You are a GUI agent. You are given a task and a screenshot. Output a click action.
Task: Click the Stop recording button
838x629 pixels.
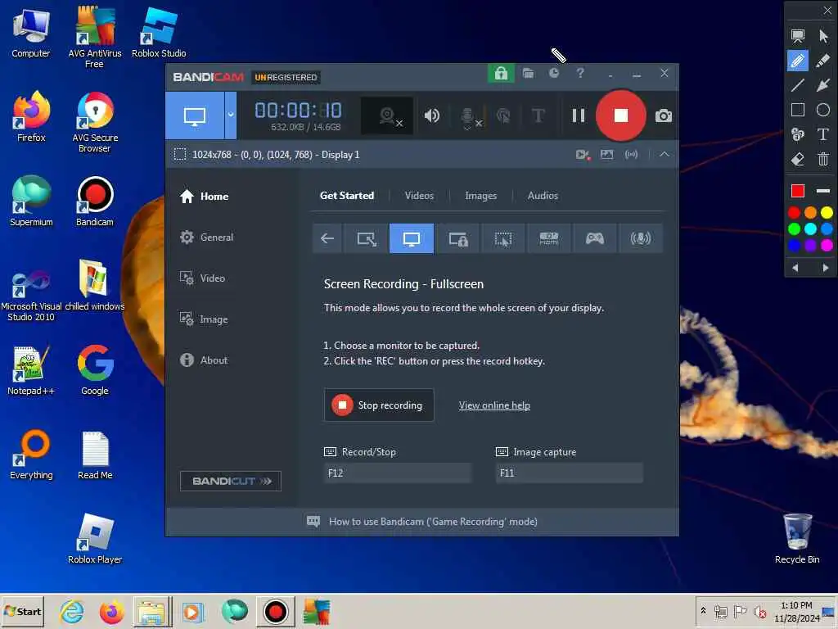[x=379, y=405]
